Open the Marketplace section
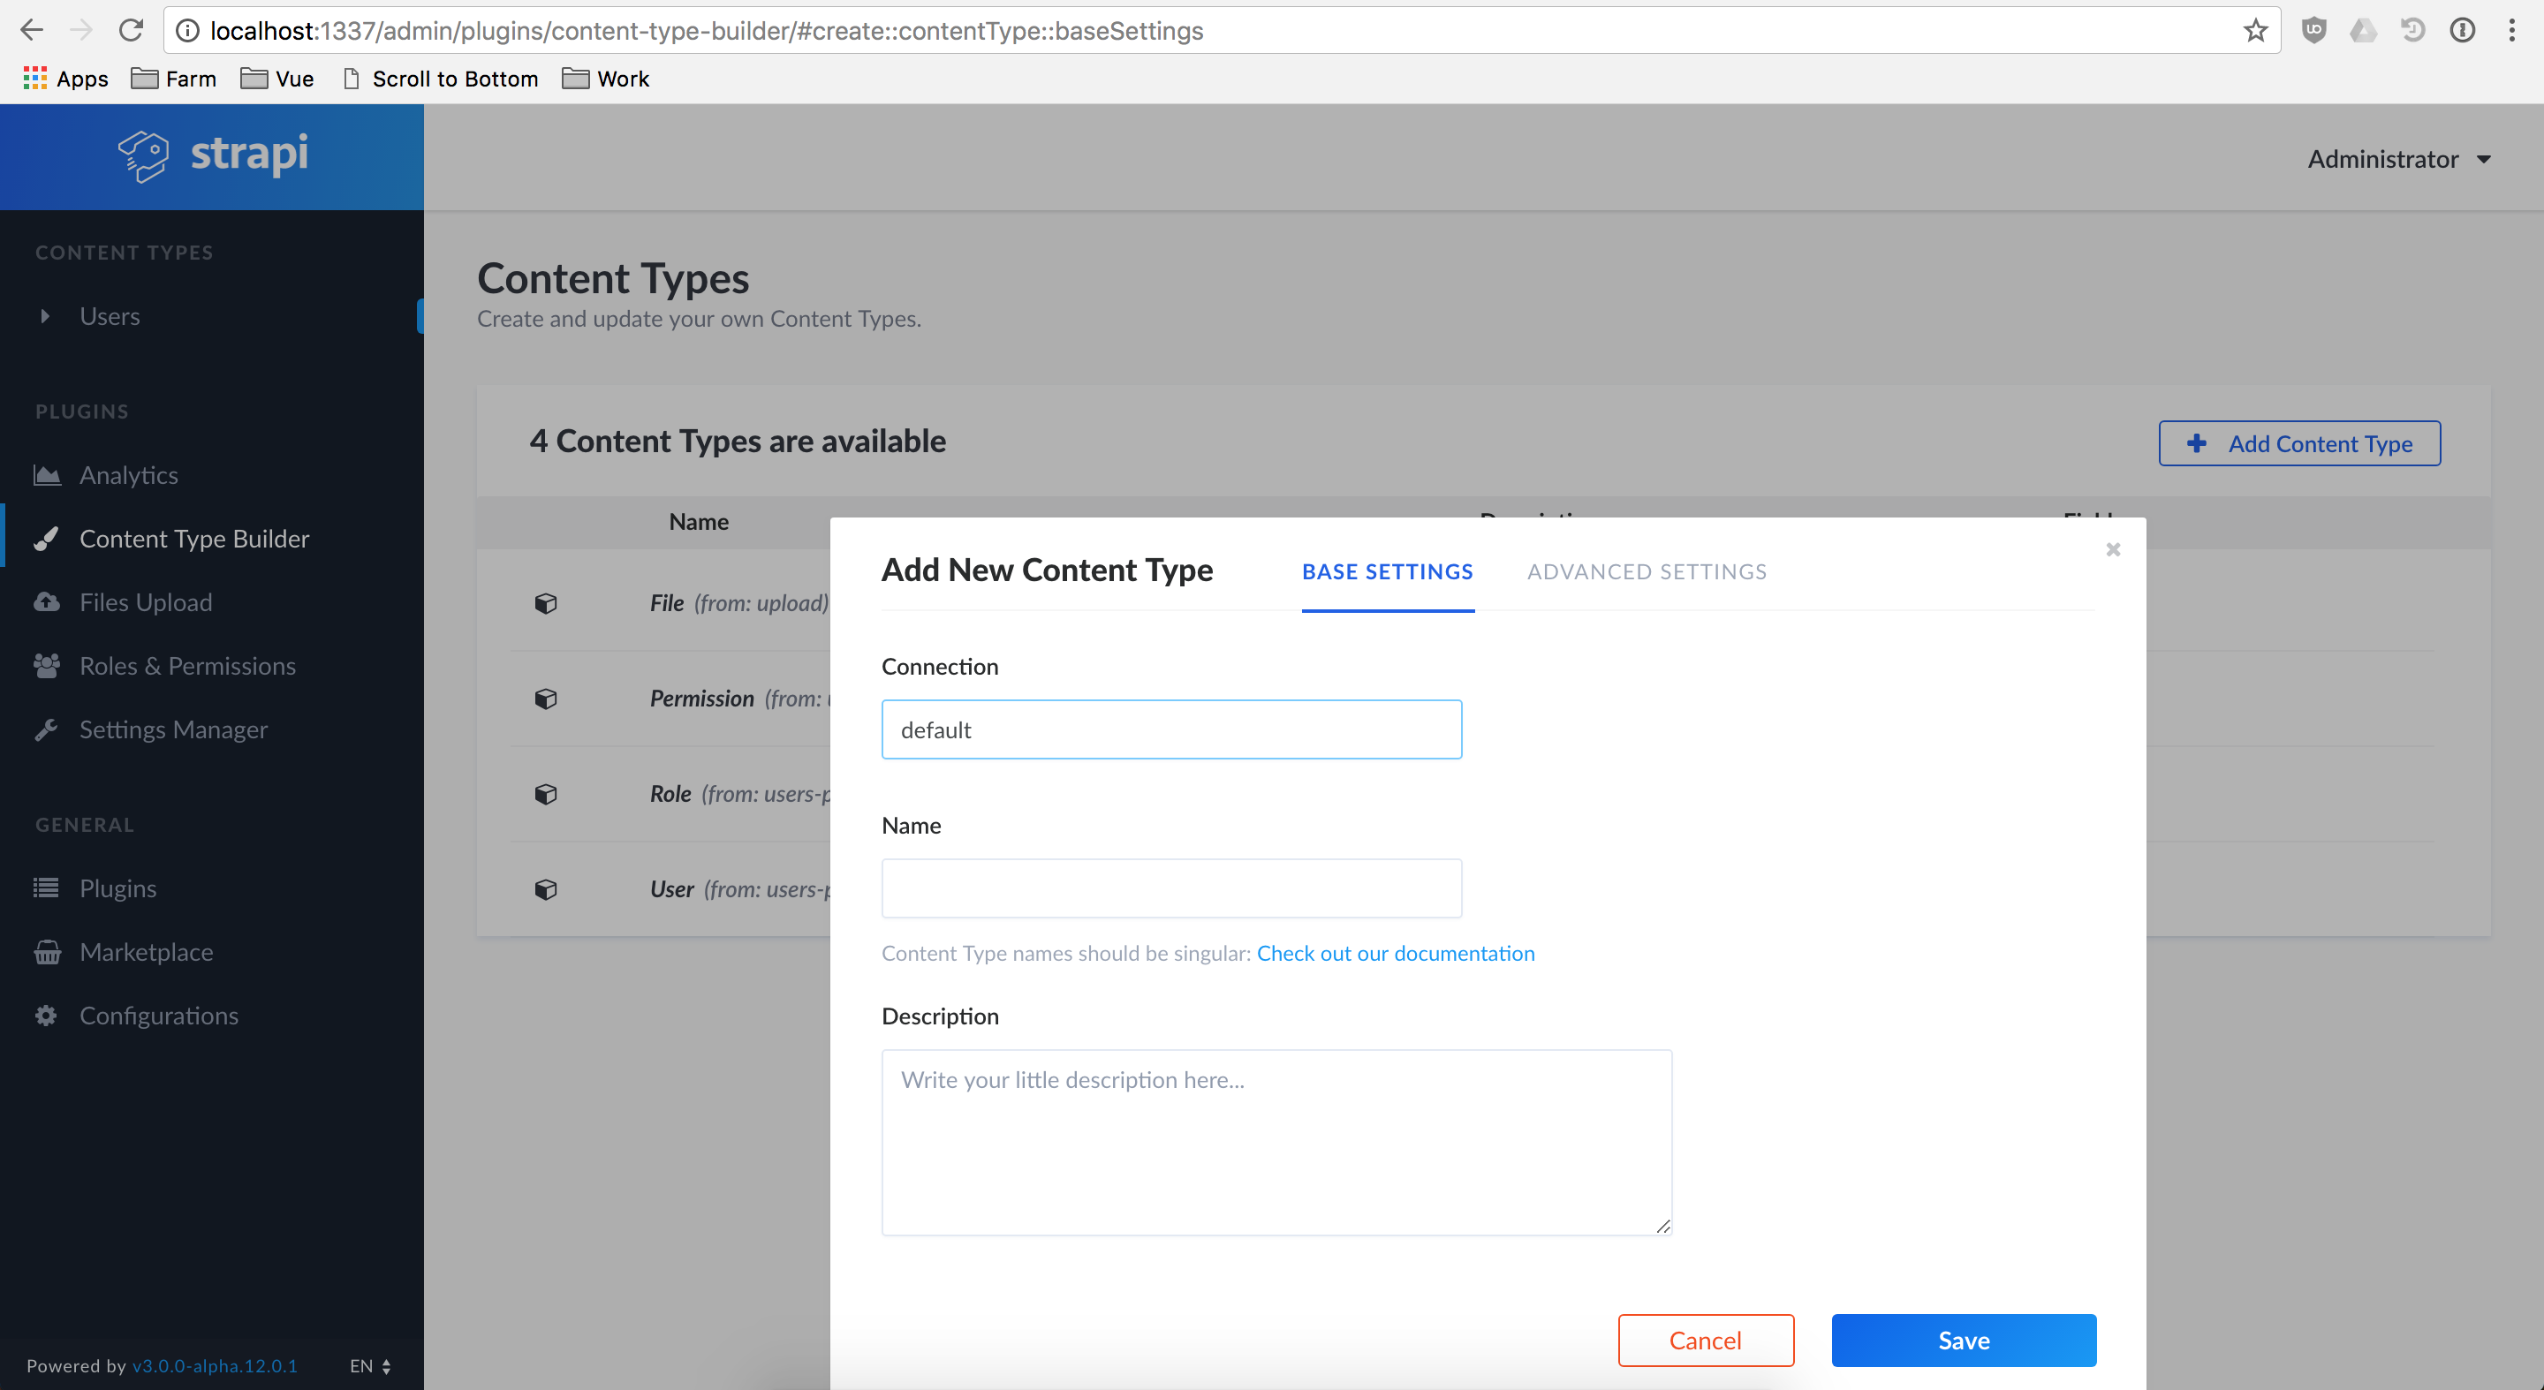Image resolution: width=2544 pixels, height=1390 pixels. (x=146, y=952)
